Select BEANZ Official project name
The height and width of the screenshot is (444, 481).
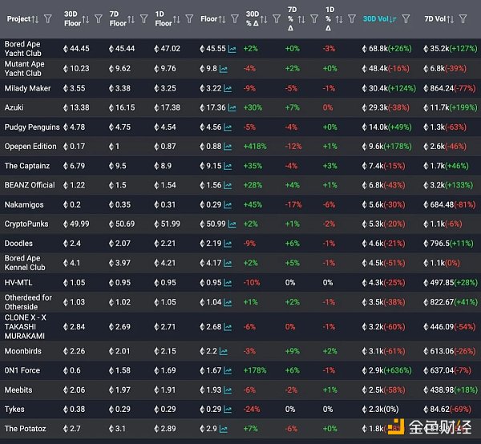(x=30, y=185)
